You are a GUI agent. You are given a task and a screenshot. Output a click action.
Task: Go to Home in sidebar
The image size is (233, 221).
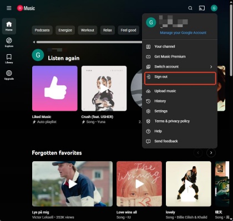(x=9, y=26)
